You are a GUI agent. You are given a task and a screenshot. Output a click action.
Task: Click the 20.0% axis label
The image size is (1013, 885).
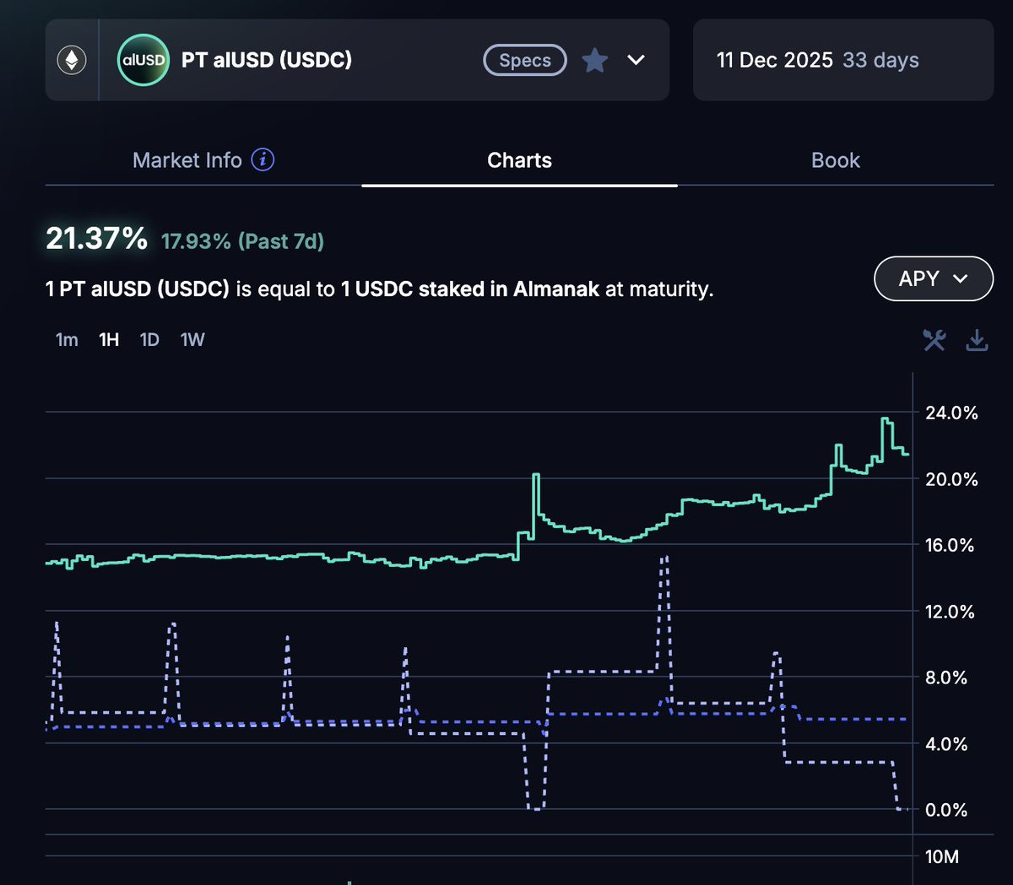951,479
